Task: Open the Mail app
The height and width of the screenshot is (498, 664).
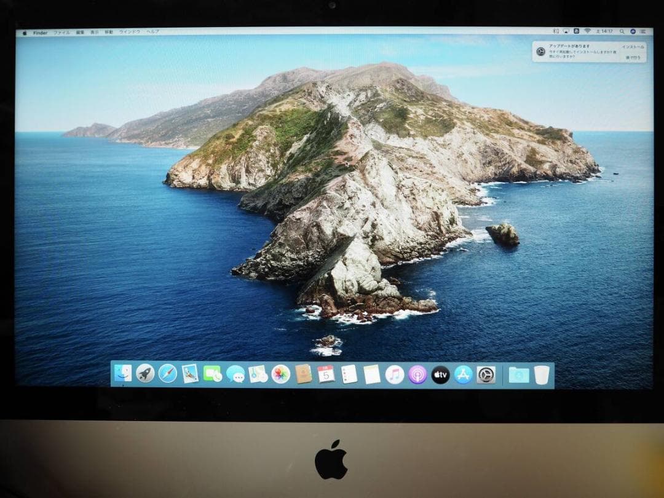Action: pos(190,374)
